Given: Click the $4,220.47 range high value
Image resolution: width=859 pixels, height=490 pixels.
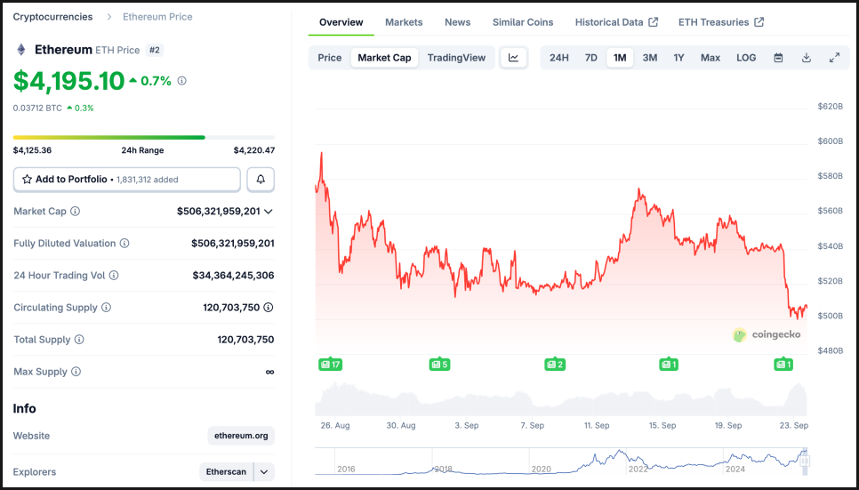Looking at the screenshot, I should point(254,150).
